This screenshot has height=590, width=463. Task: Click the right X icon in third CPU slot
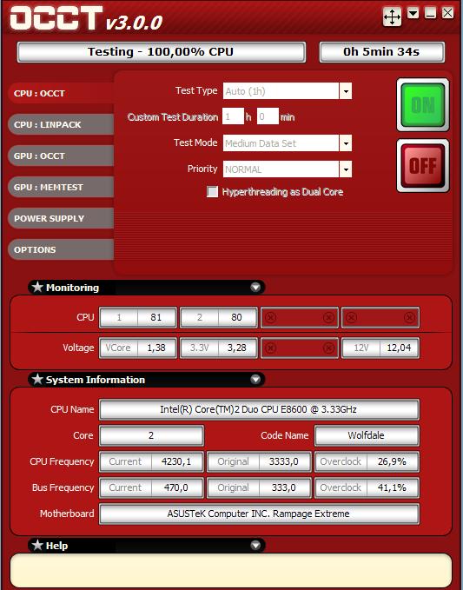(328, 317)
